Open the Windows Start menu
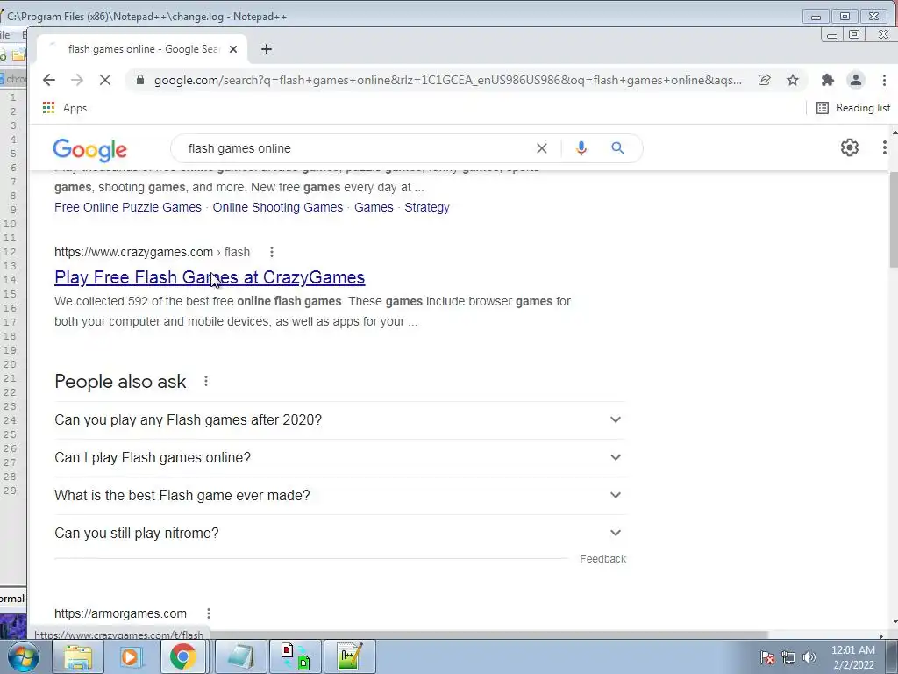Screen dimensions: 898x674 [x=23, y=656]
